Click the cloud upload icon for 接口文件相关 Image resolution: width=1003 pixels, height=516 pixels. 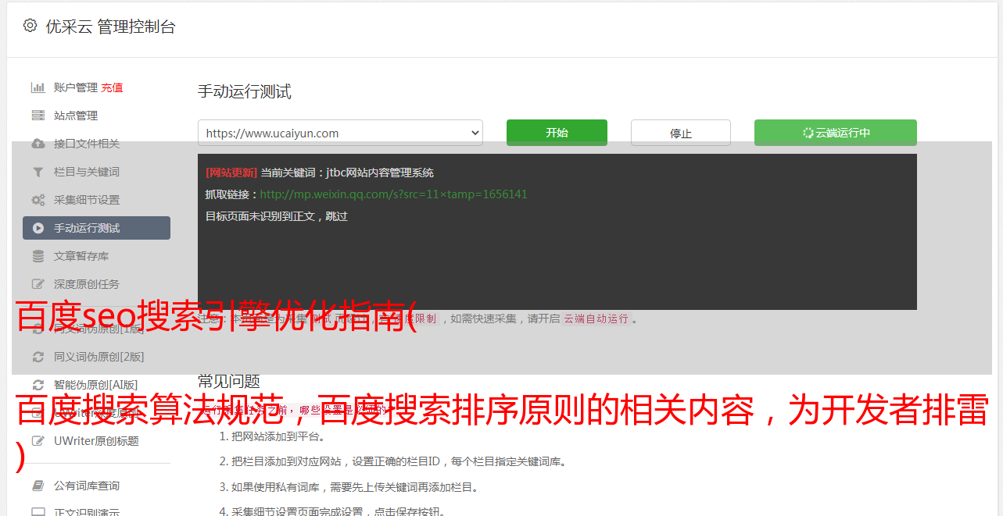tap(38, 144)
